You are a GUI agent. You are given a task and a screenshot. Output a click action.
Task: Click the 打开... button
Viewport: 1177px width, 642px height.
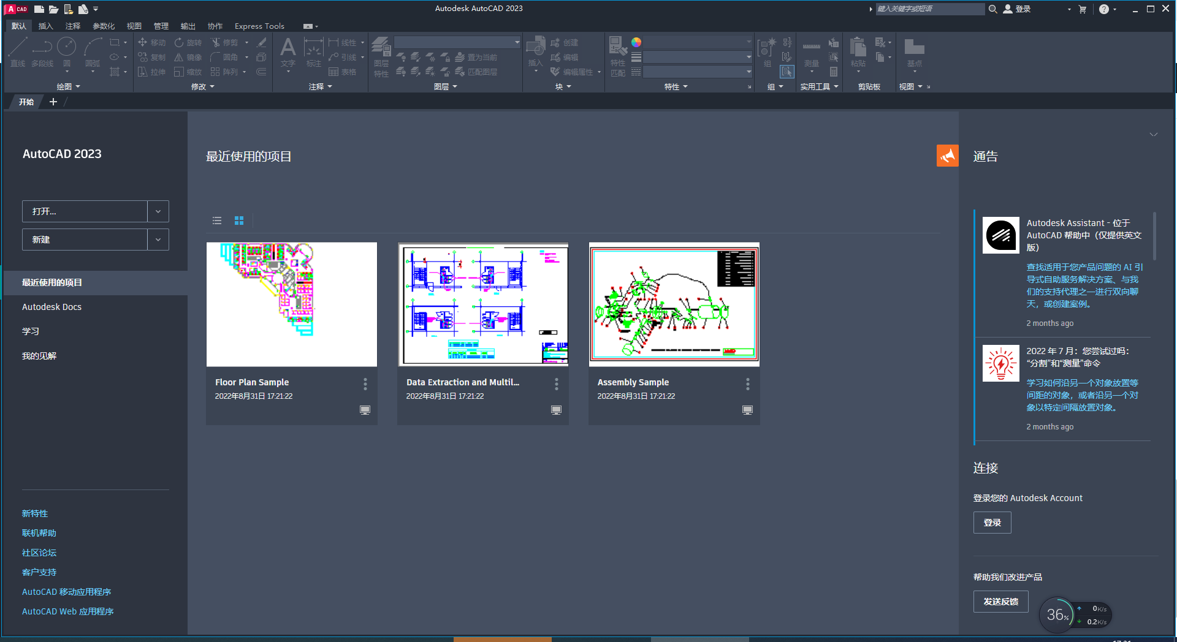pyautogui.click(x=85, y=211)
